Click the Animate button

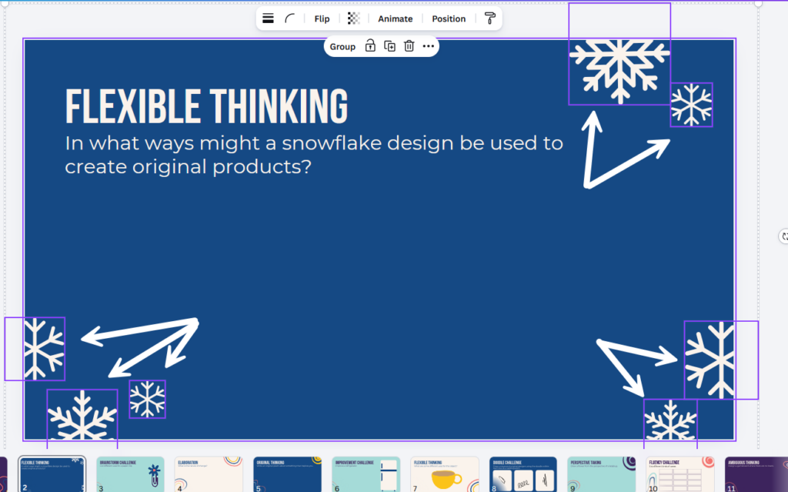pos(395,18)
